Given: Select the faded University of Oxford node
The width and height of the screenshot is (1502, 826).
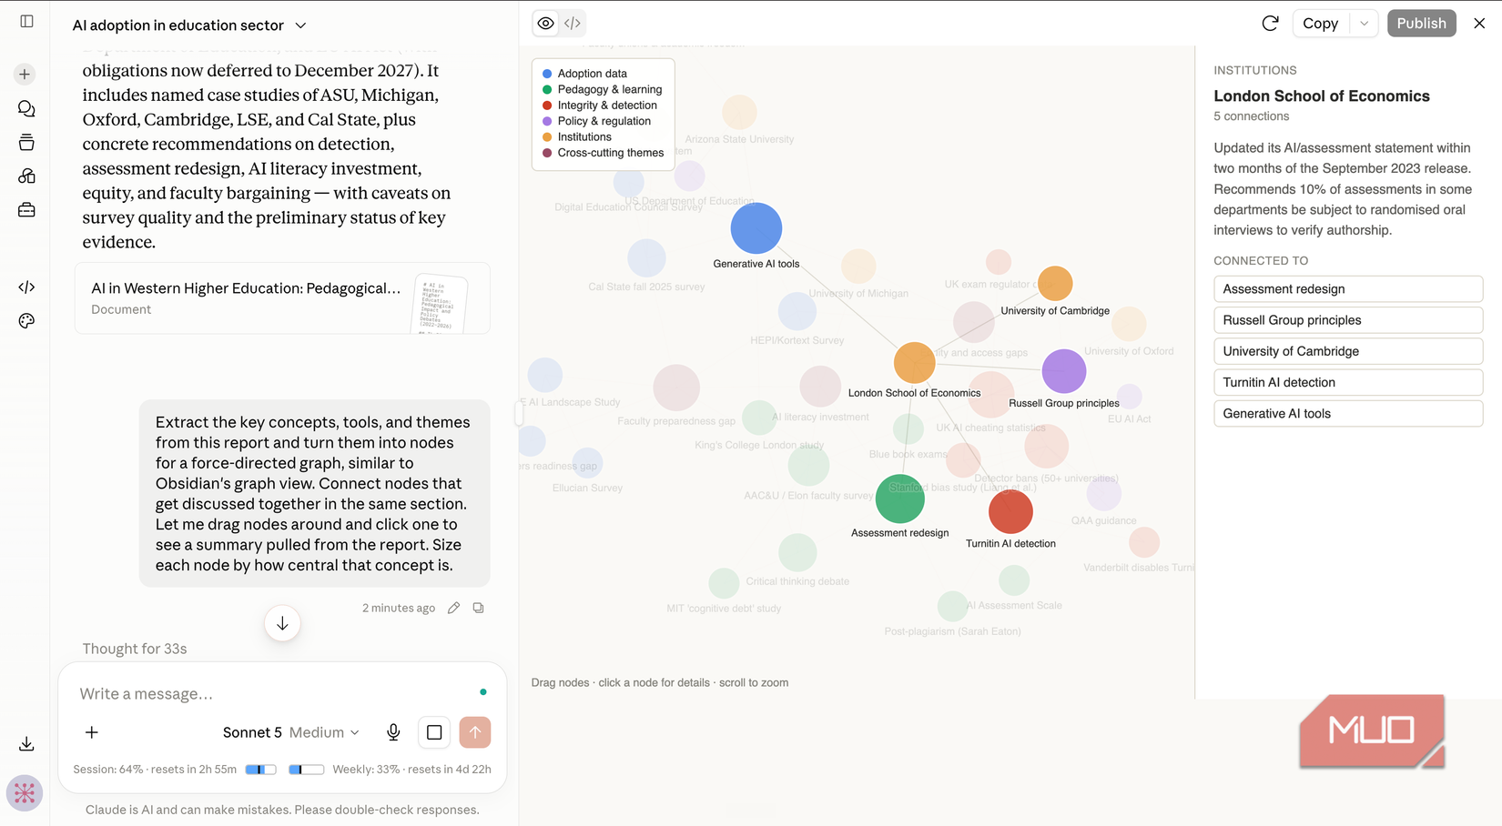Looking at the screenshot, I should [x=1129, y=324].
